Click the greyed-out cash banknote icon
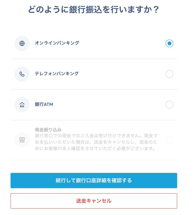Screen dimensions: 196x215 (22, 140)
